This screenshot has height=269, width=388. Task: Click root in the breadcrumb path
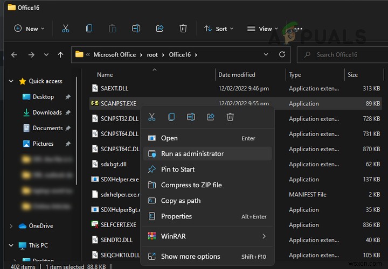[152, 54]
